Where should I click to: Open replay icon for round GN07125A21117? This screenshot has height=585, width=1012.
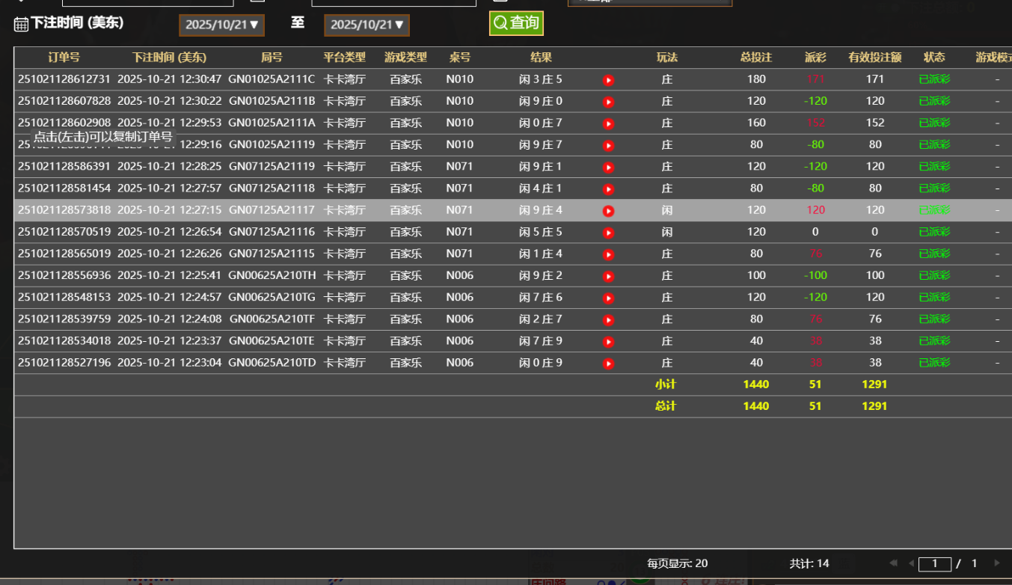(608, 211)
